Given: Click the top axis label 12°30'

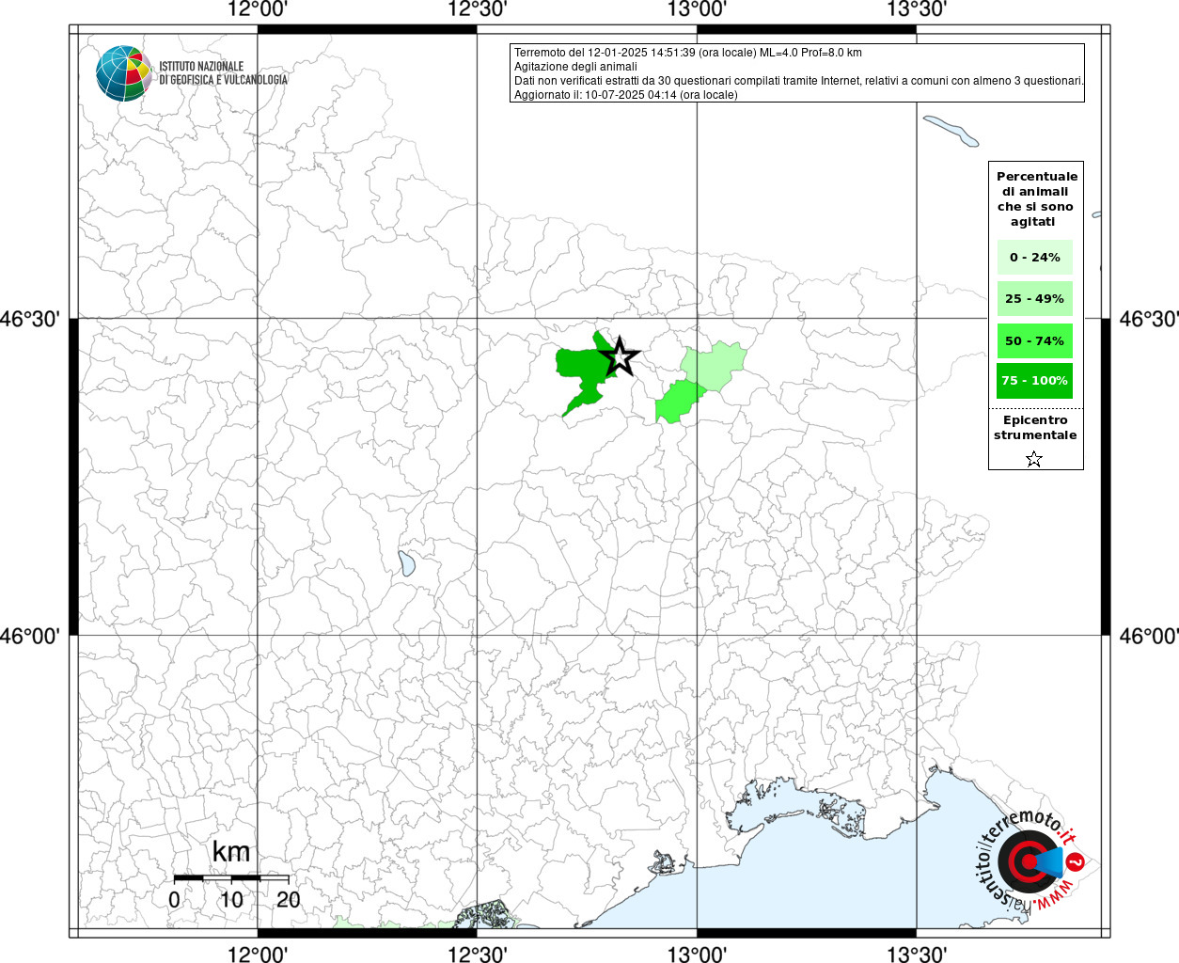Looking at the screenshot, I should point(477,9).
